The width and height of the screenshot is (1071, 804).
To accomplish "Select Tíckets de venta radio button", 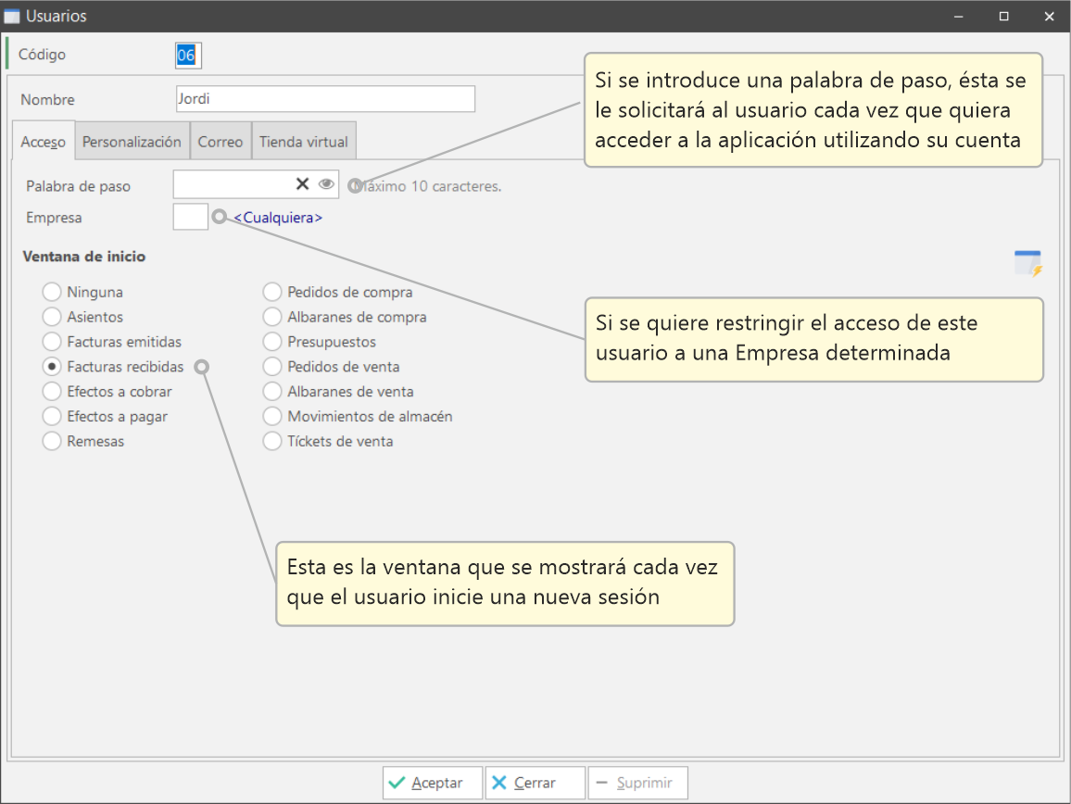I will tap(272, 442).
